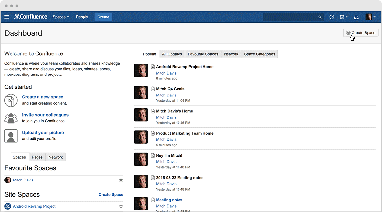
Task: Open the Mitch Davis's Home page
Action: click(x=175, y=111)
